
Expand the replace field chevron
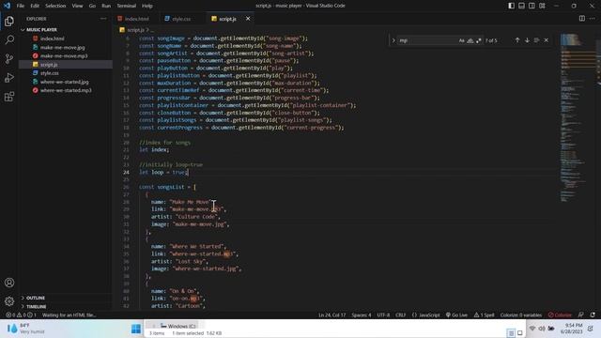click(393, 40)
